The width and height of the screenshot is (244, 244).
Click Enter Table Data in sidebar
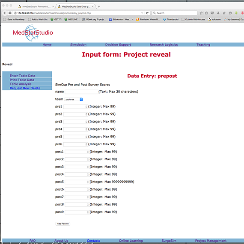coord(22,76)
